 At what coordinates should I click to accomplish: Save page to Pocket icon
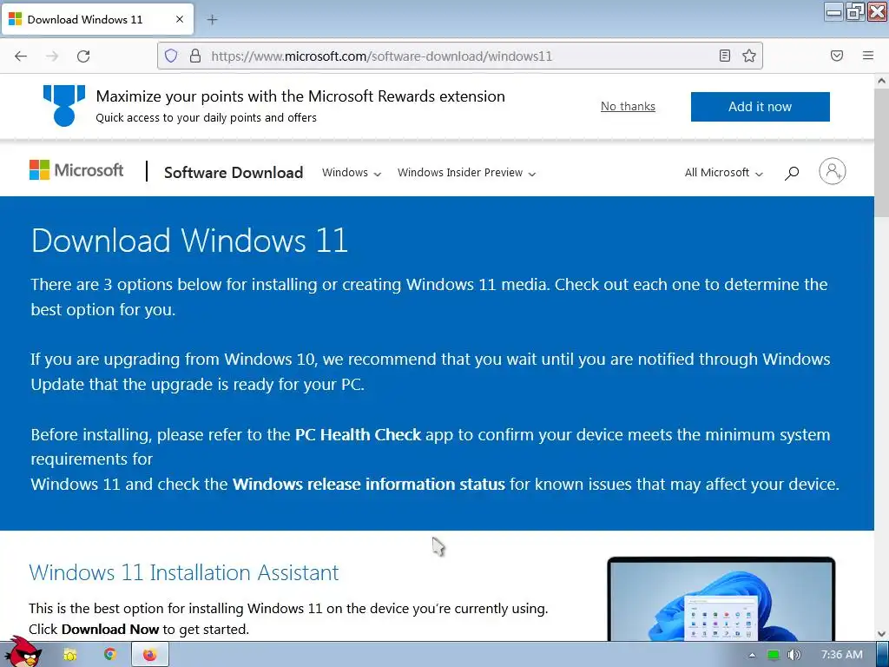pos(837,56)
